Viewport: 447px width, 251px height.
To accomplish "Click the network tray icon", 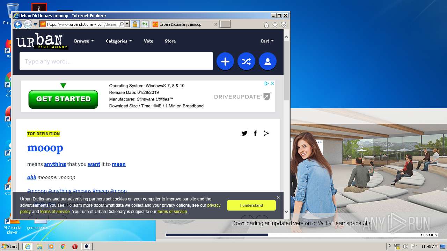I will coord(397,246).
